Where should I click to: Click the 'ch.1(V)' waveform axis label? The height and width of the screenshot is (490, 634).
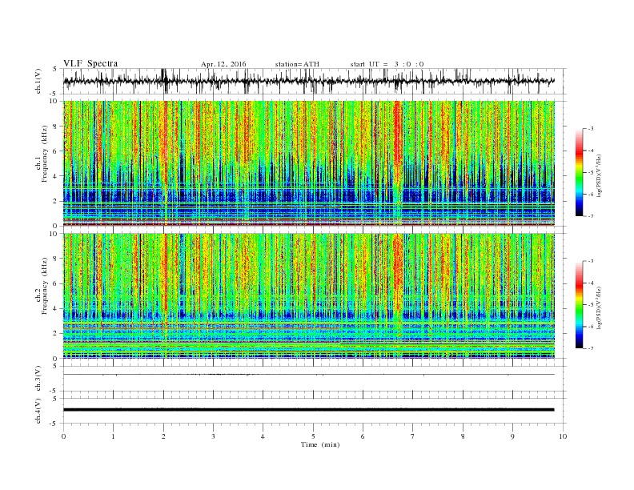(x=38, y=81)
